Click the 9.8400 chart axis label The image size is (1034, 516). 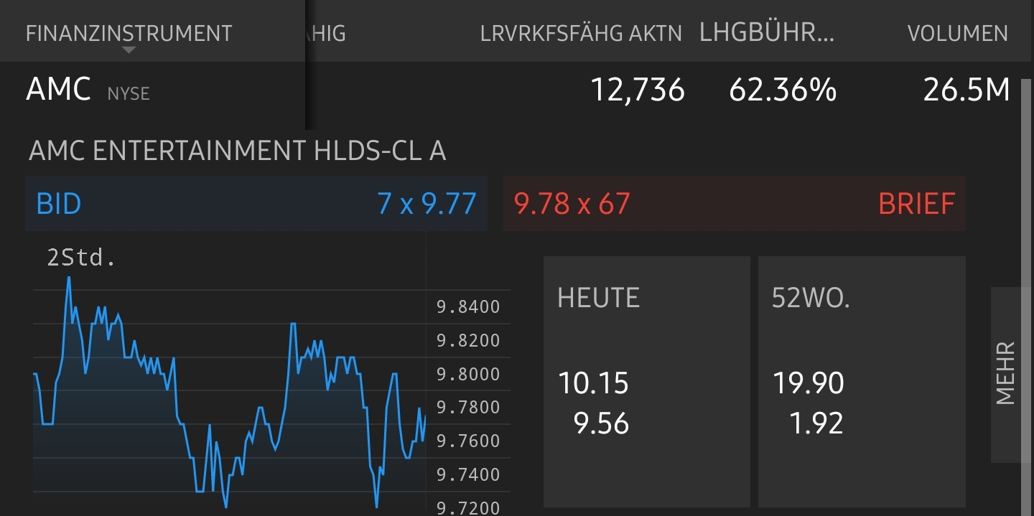point(468,307)
